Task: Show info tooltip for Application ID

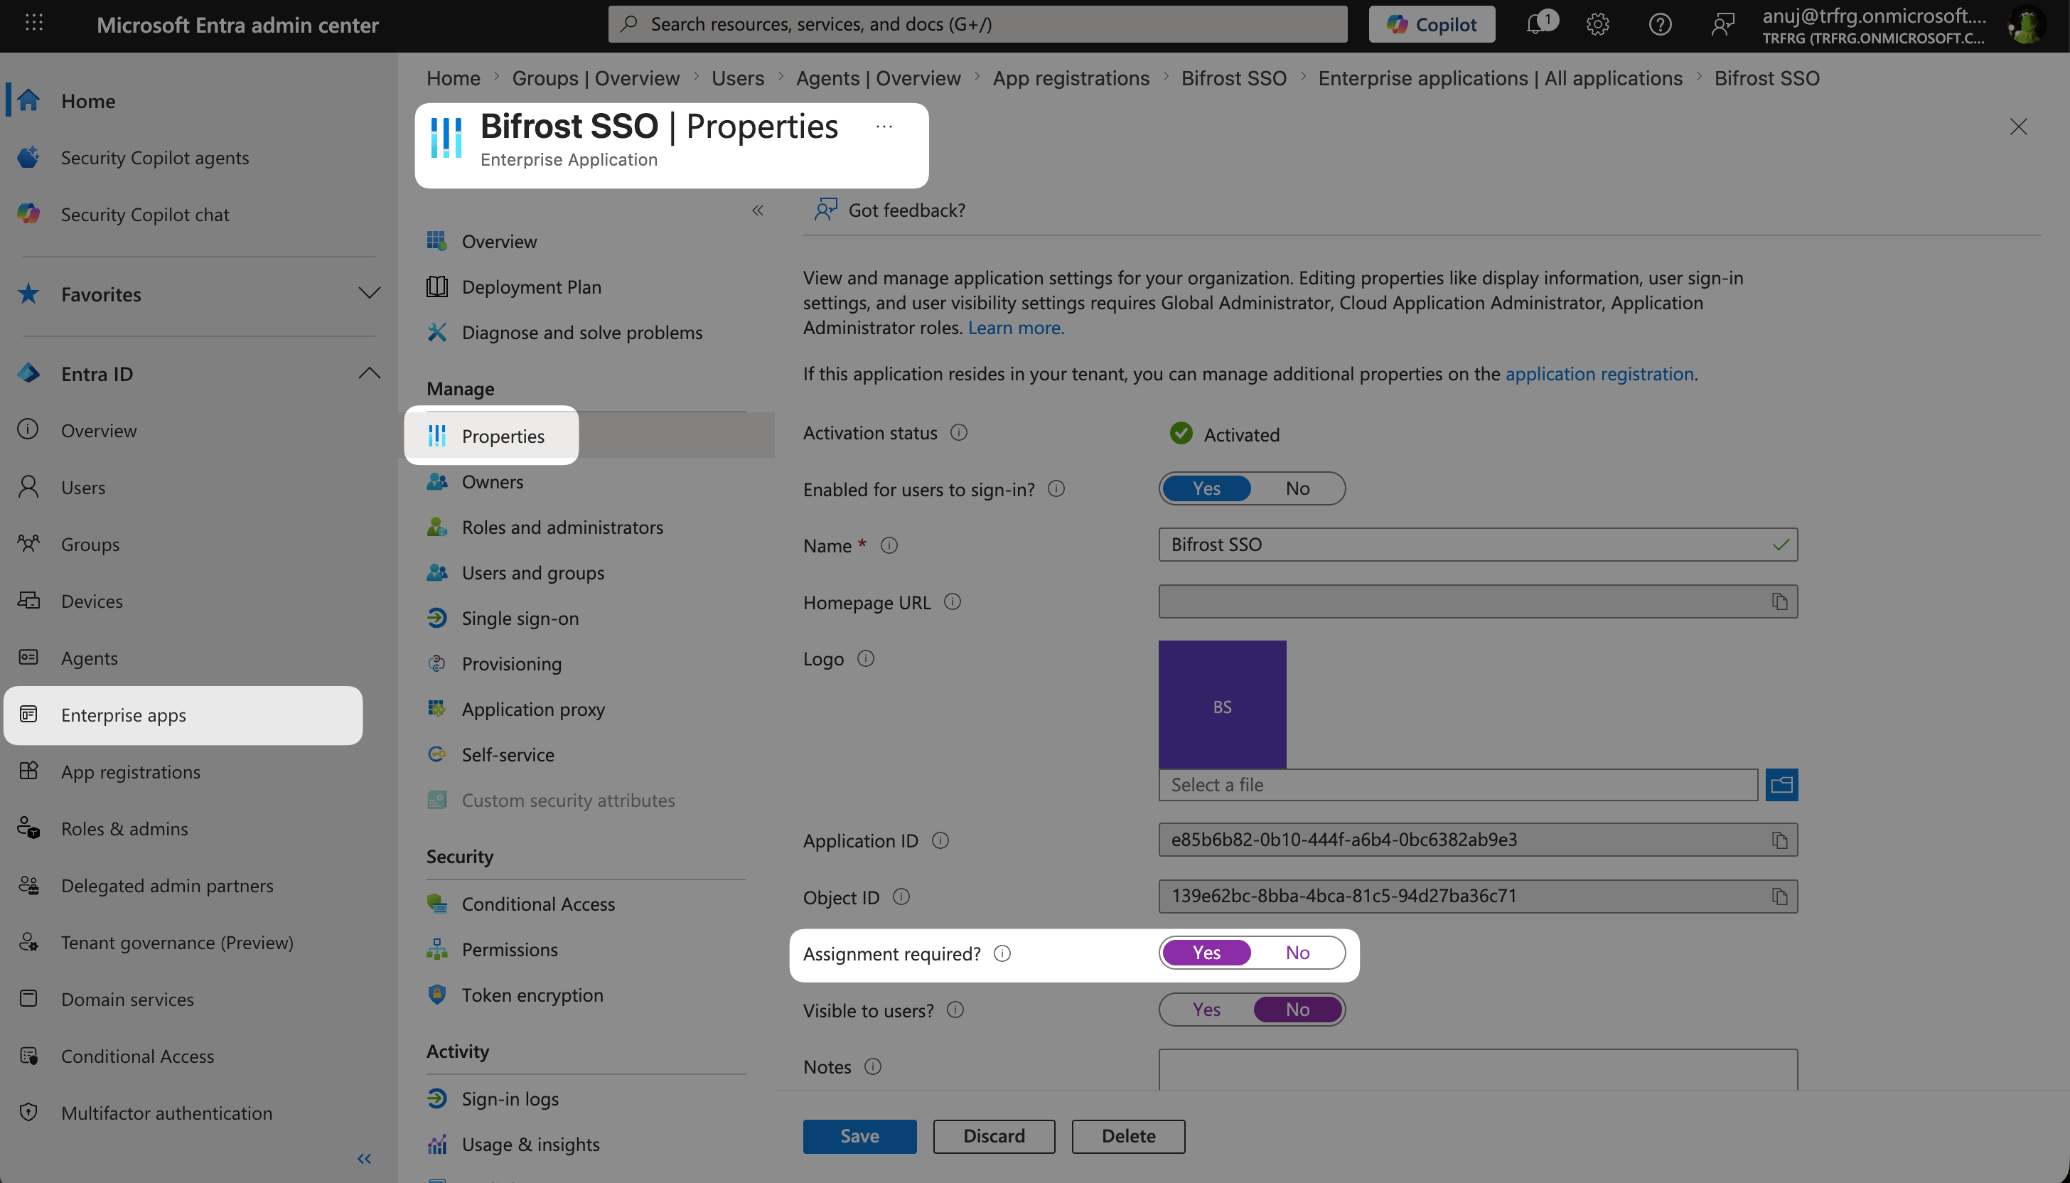Action: pos(940,840)
